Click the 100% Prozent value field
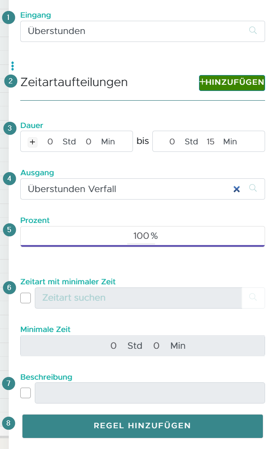This screenshot has width=273, height=449. tap(142, 236)
